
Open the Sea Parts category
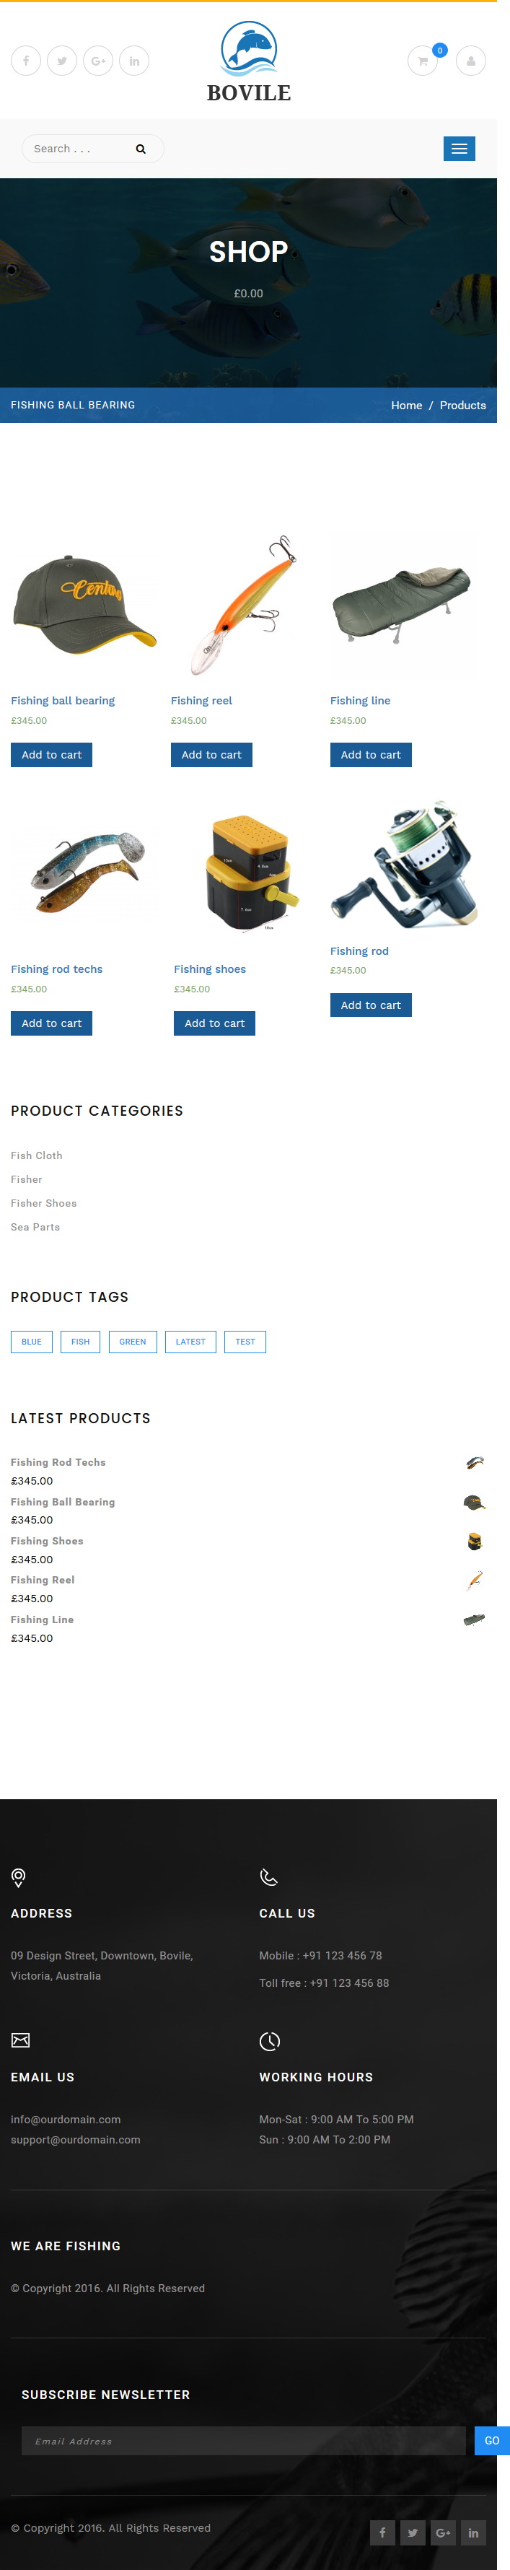[x=35, y=1227]
